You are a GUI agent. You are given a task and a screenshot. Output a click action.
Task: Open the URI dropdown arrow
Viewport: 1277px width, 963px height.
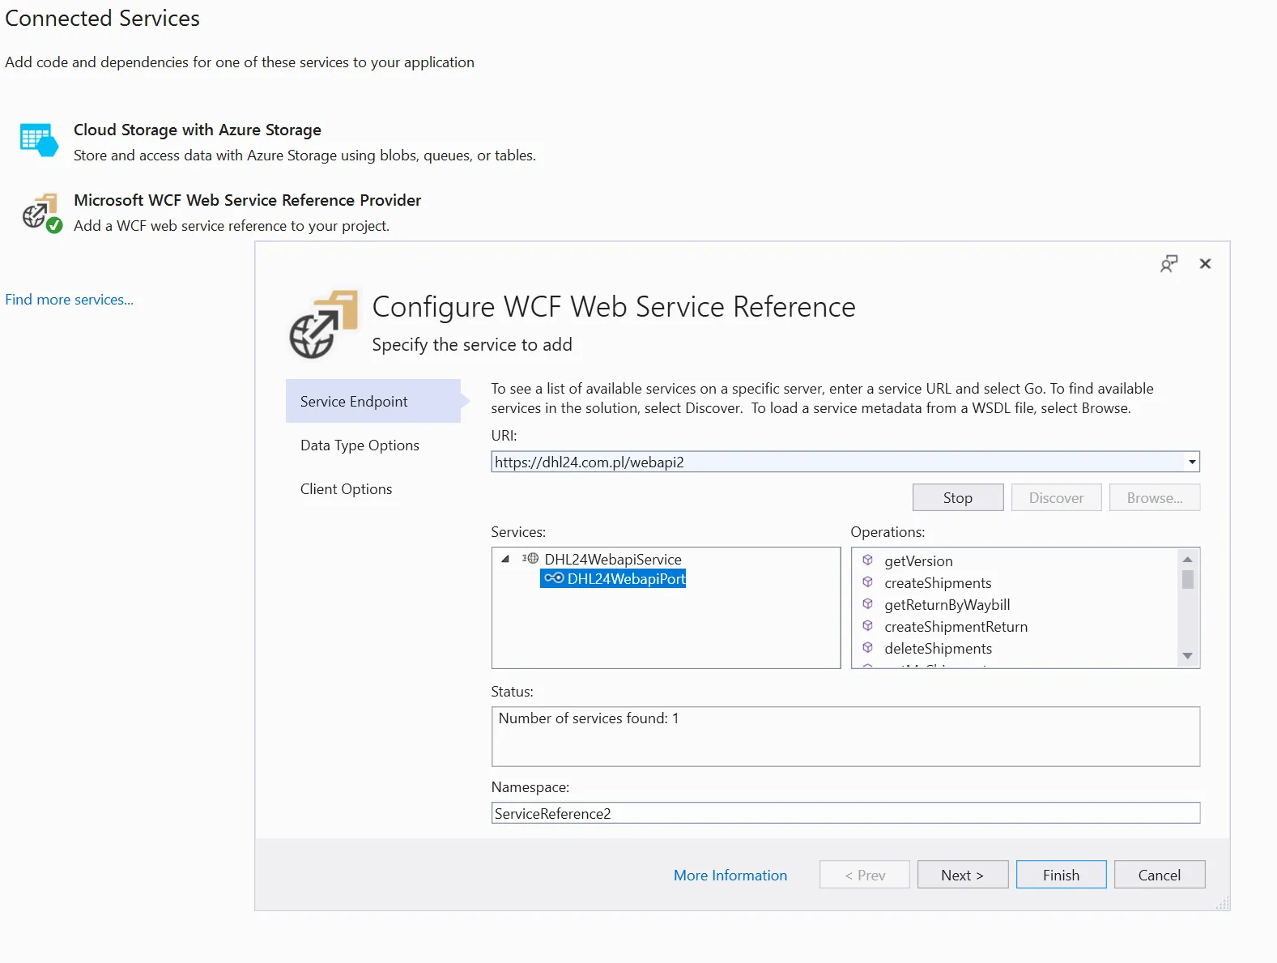point(1191,462)
